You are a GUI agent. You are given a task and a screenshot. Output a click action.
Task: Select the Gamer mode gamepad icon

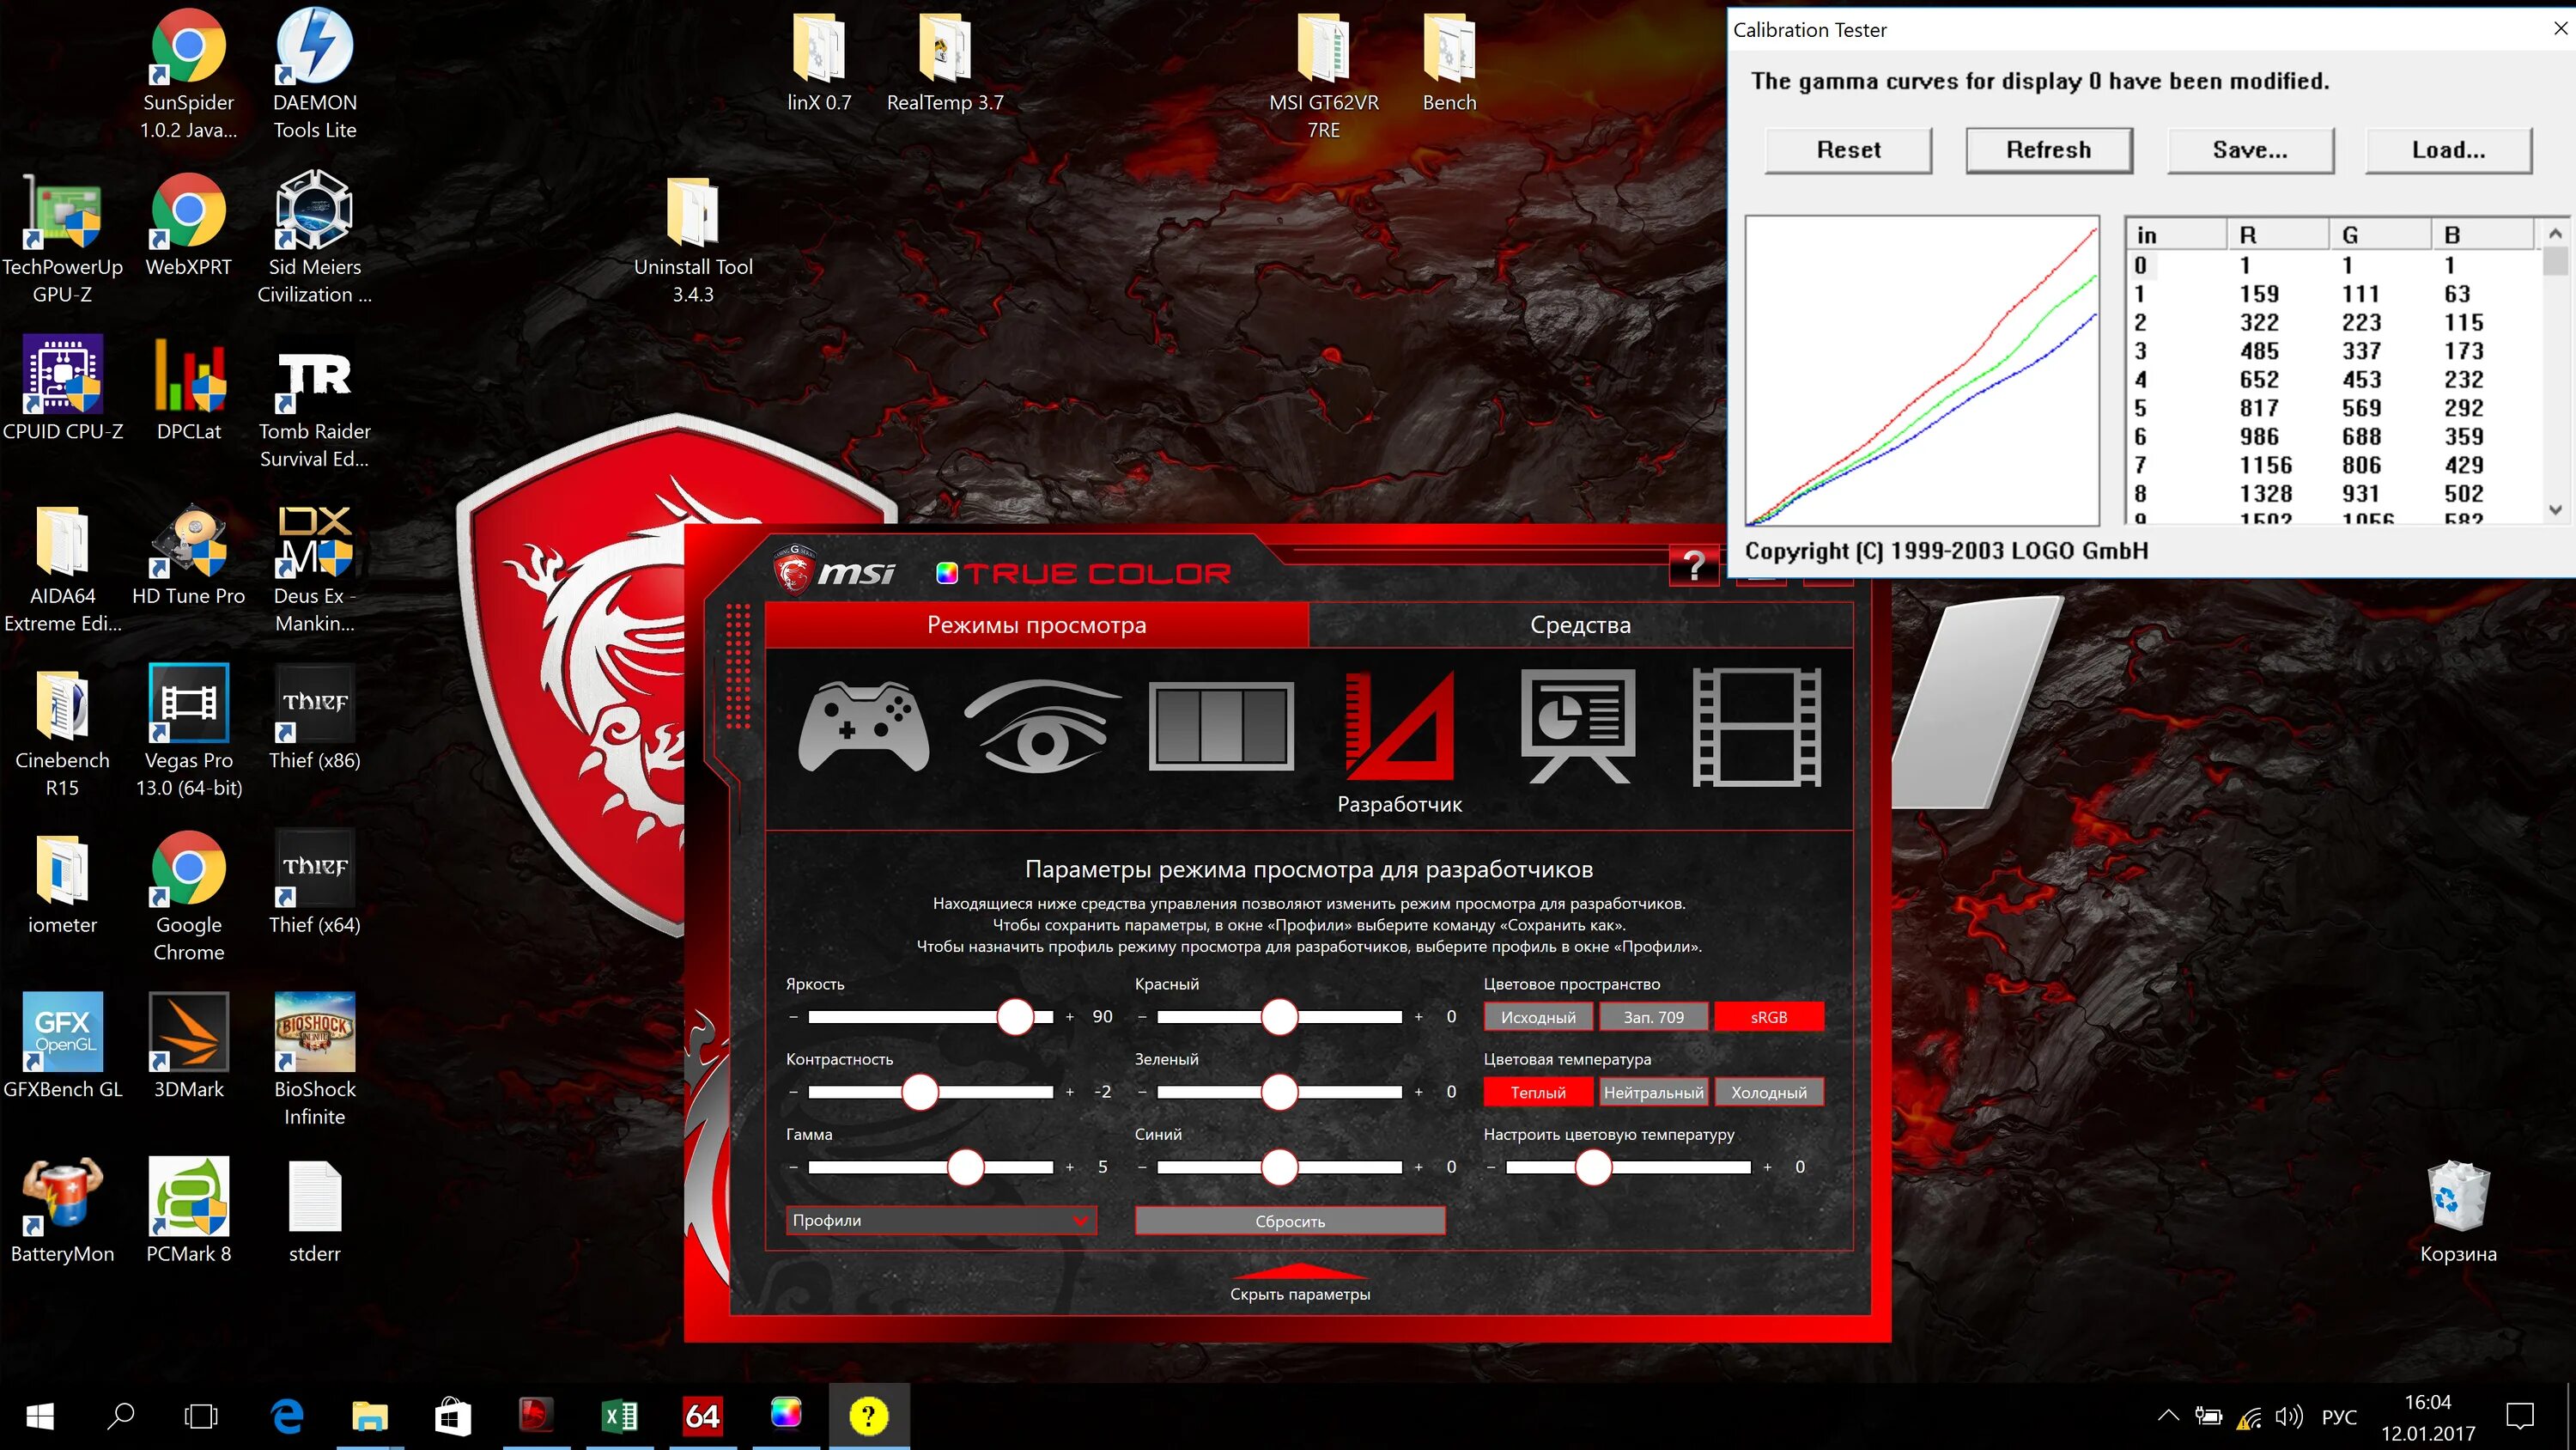click(864, 728)
